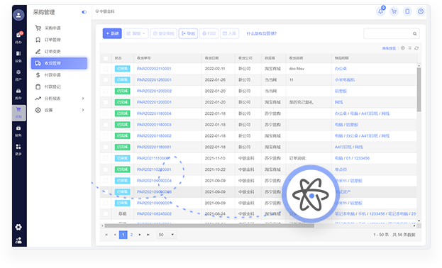The height and width of the screenshot is (268, 442).
Task: Expand the 设置 submenu chevron
Action: (83, 110)
